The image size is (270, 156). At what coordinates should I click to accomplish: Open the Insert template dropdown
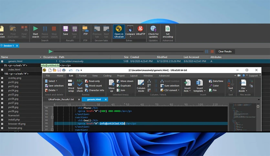point(199,86)
